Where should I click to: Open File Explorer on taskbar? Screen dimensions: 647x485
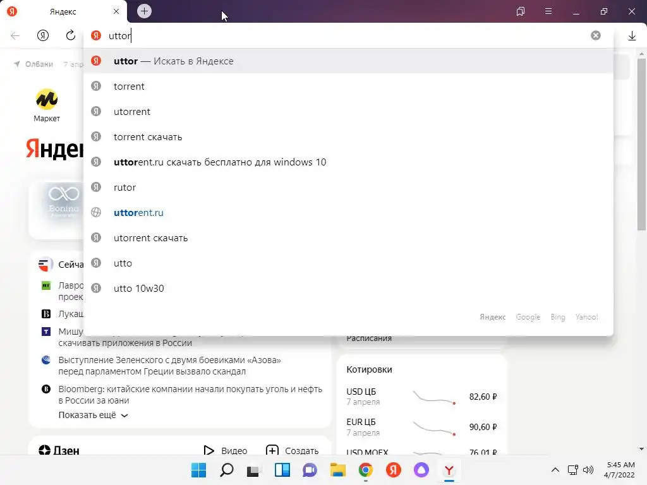point(337,470)
